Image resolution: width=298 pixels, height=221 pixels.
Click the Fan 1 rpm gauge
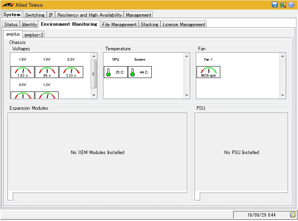click(208, 72)
